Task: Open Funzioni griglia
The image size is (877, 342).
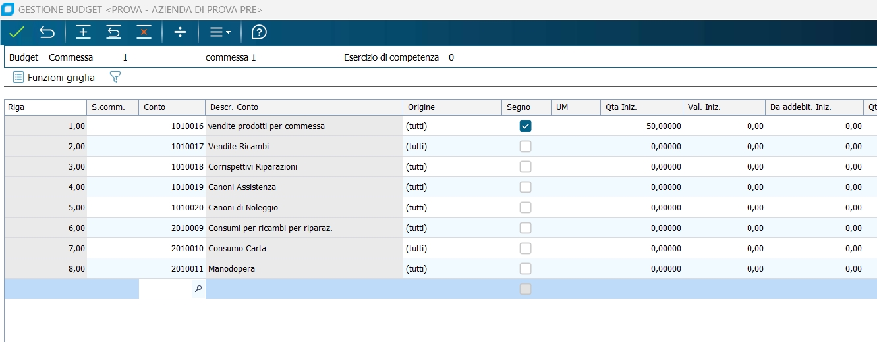Action: click(x=54, y=78)
